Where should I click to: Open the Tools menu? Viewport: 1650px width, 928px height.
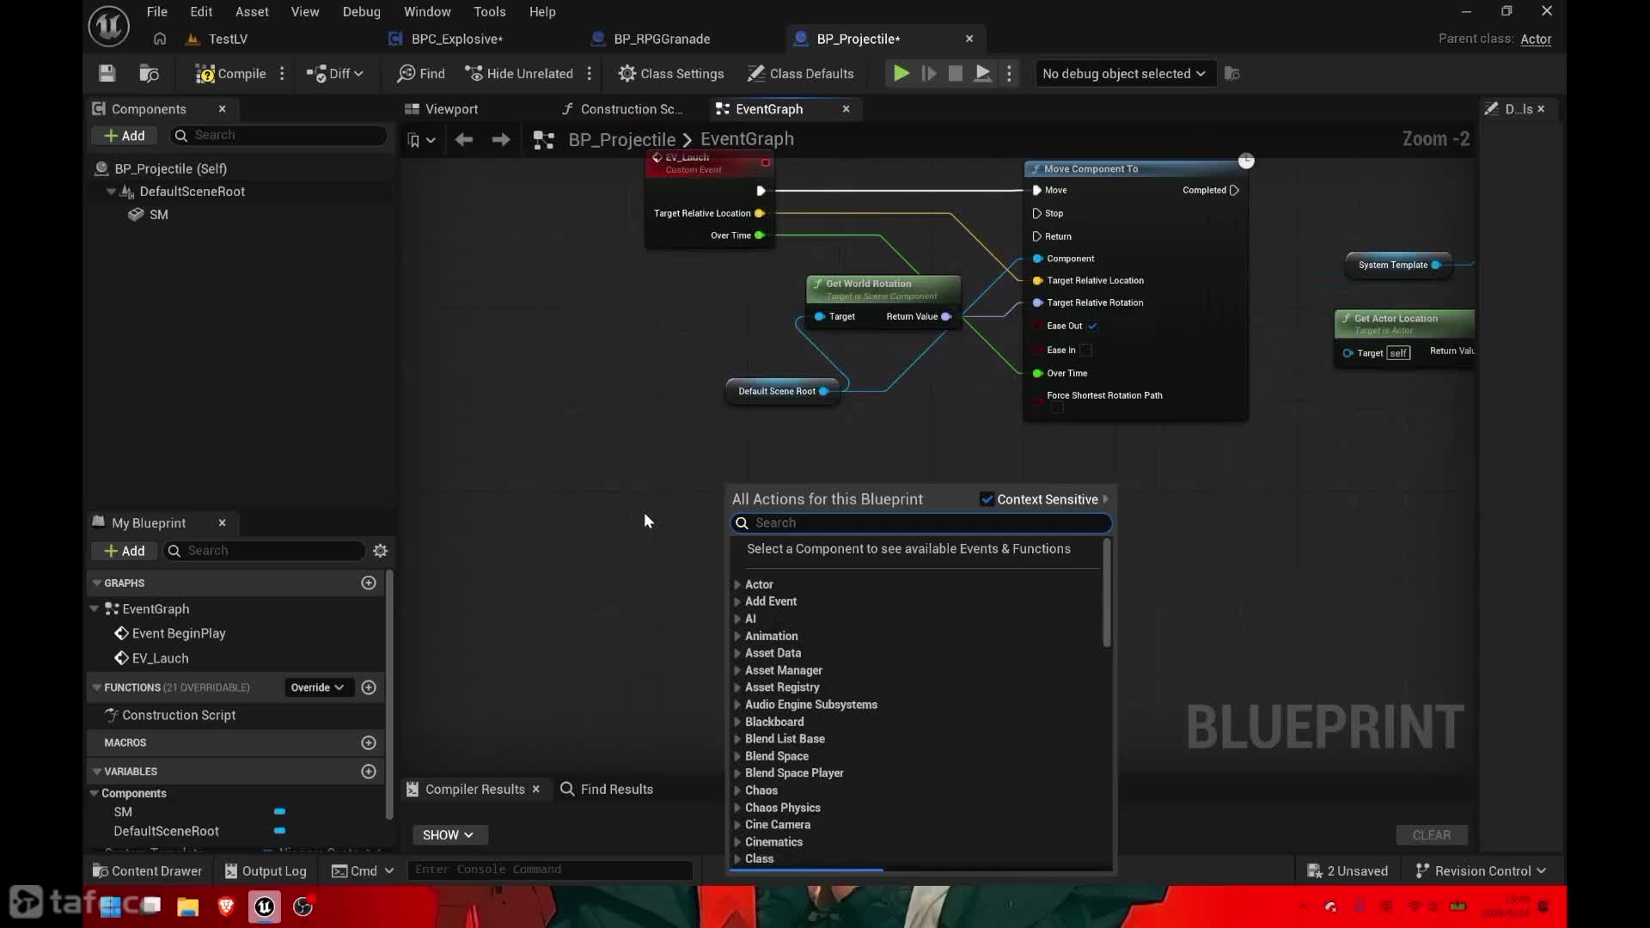click(x=489, y=12)
